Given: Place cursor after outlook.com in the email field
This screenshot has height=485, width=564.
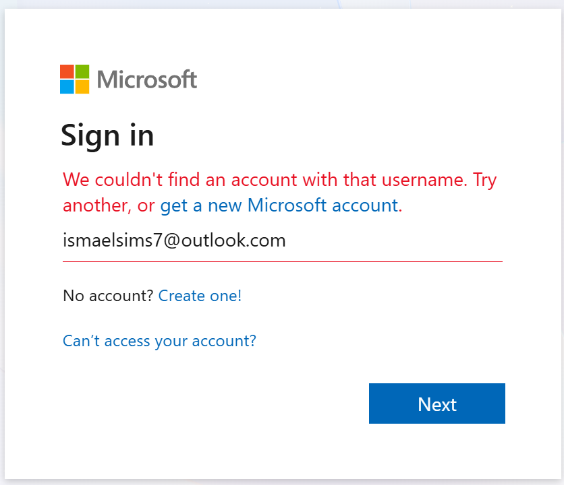Looking at the screenshot, I should click(287, 240).
